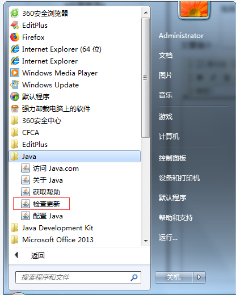236x295 pixels.
Task: Open 设备和打印机 in the right pane
Action: (x=179, y=178)
